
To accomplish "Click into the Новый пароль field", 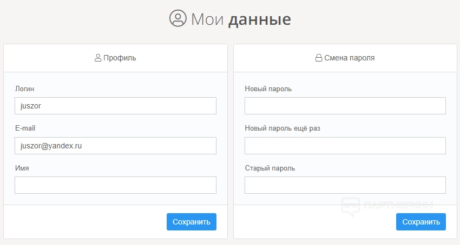I will (x=345, y=106).
